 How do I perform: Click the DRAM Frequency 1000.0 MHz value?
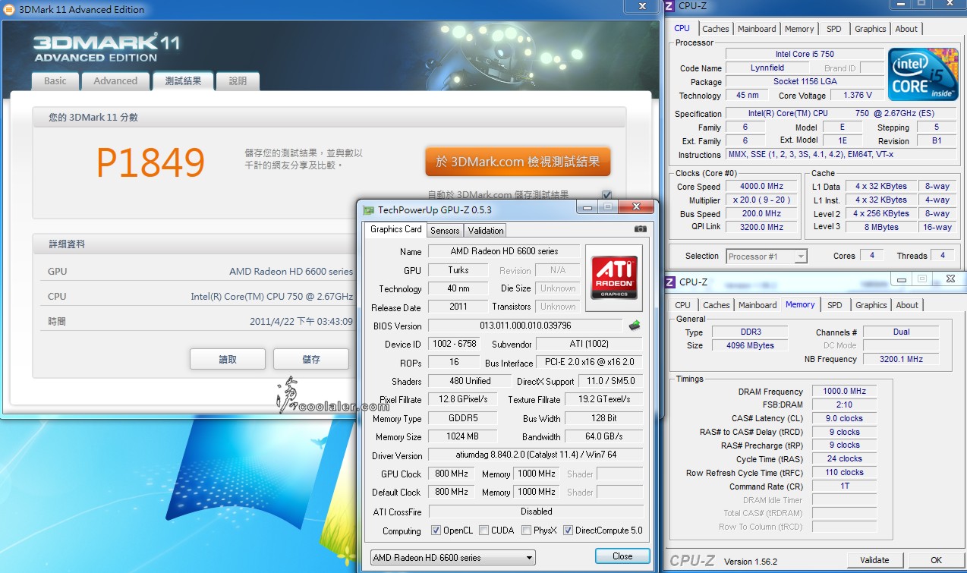(844, 392)
